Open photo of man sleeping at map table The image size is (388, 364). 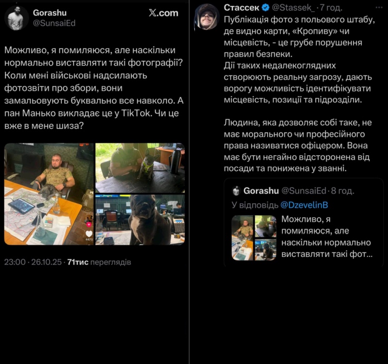pyautogui.click(x=49, y=194)
